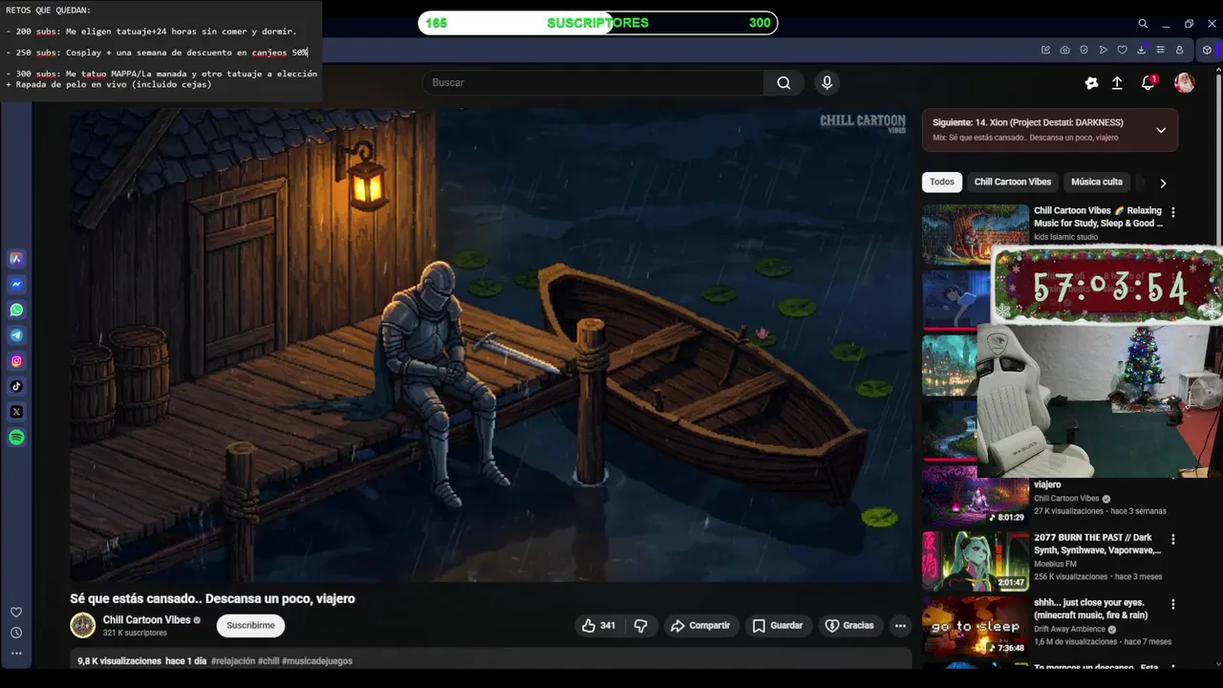
Task: Open bookmarks heart in the sidebar
Action: coord(16,613)
